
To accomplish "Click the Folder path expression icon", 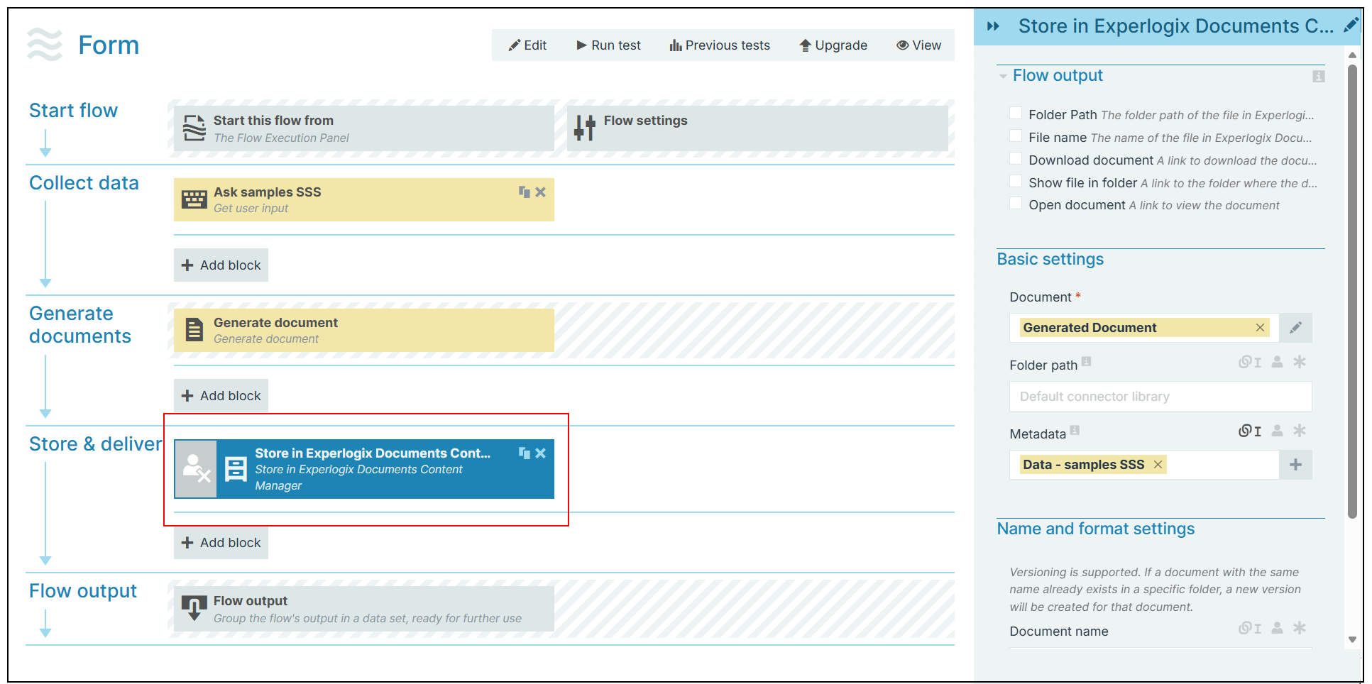I will tap(1250, 362).
